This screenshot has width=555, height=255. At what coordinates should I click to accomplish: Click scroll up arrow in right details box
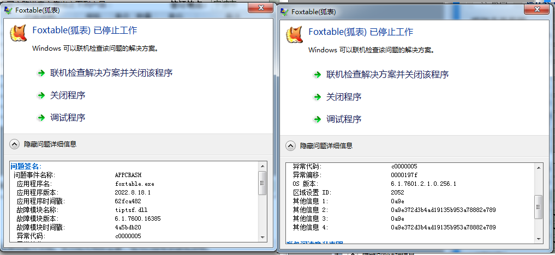(539, 167)
